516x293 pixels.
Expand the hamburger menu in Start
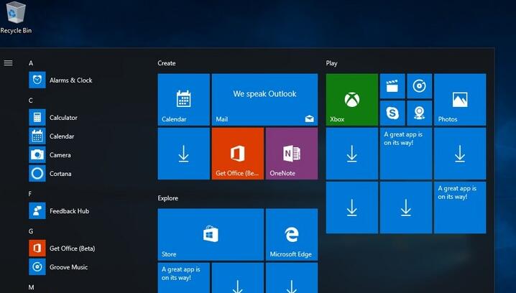tap(9, 63)
